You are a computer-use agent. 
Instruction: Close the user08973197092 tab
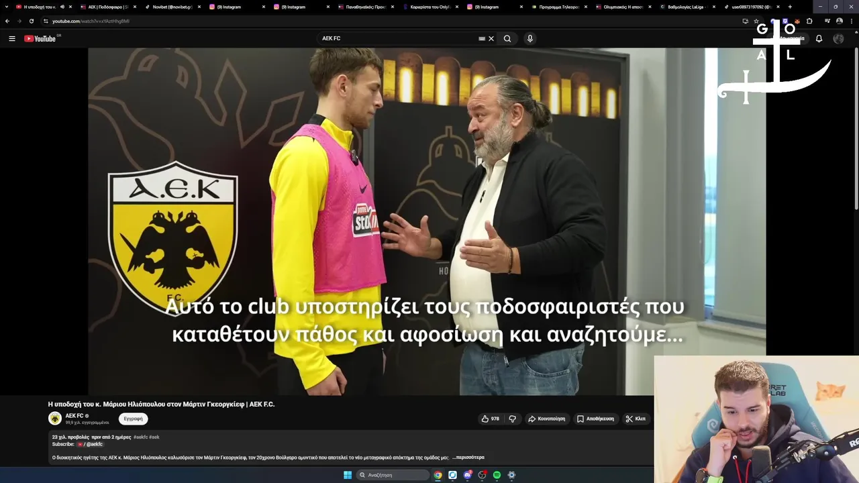click(778, 7)
